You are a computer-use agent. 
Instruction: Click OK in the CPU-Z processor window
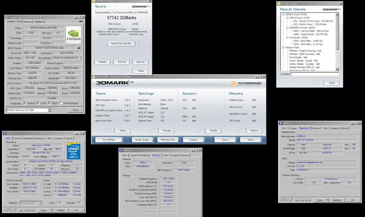76,210
